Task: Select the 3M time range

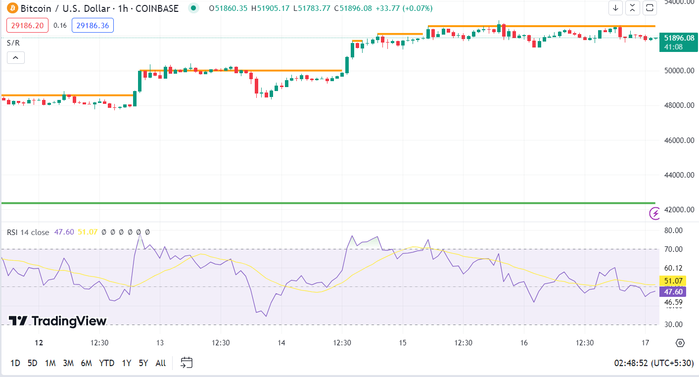Action: tap(68, 363)
